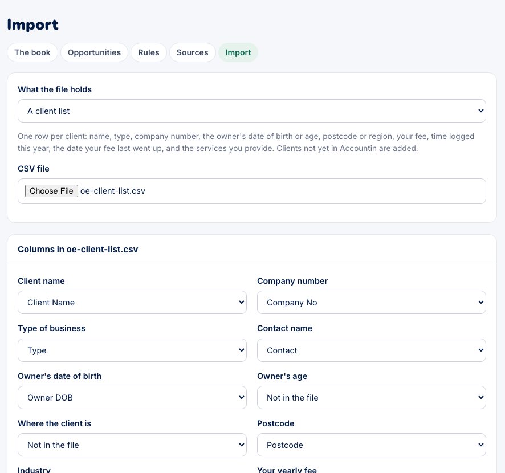Click the 'CSV file' label
Screen dimensions: 505x473
tap(34, 169)
